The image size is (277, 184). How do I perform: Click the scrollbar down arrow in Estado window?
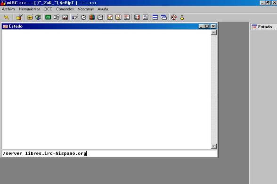[213, 146]
